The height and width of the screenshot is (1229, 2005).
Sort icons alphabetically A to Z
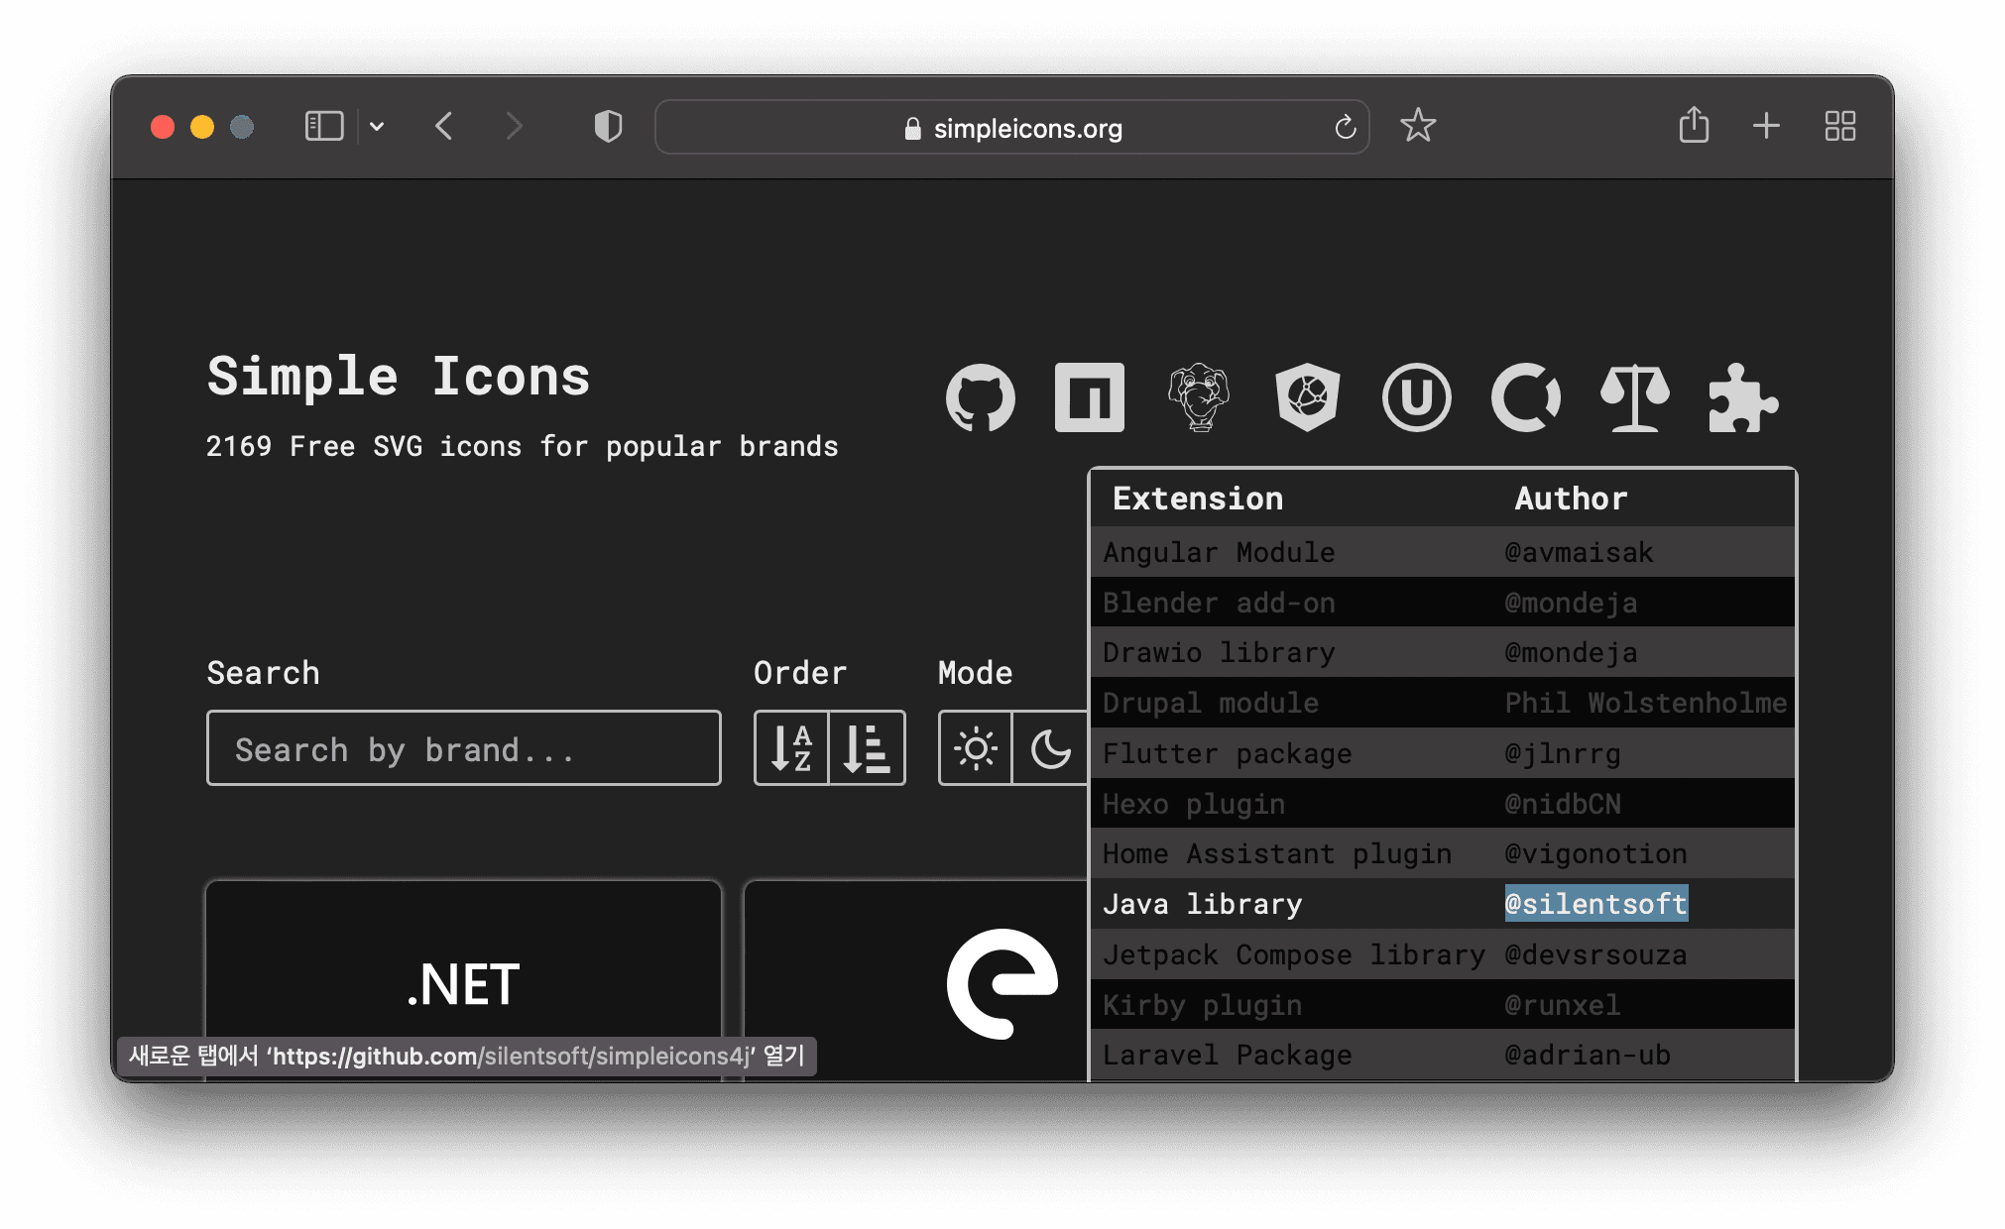tap(791, 748)
